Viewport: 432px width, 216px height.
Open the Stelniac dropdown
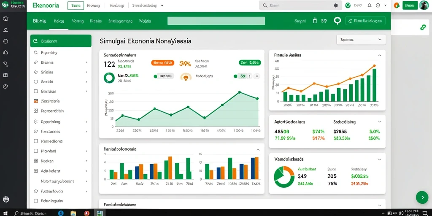[361, 40]
